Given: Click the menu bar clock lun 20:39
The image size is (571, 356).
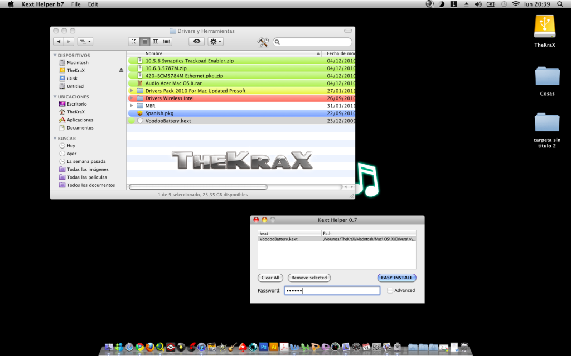Looking at the screenshot, I should point(537,4).
